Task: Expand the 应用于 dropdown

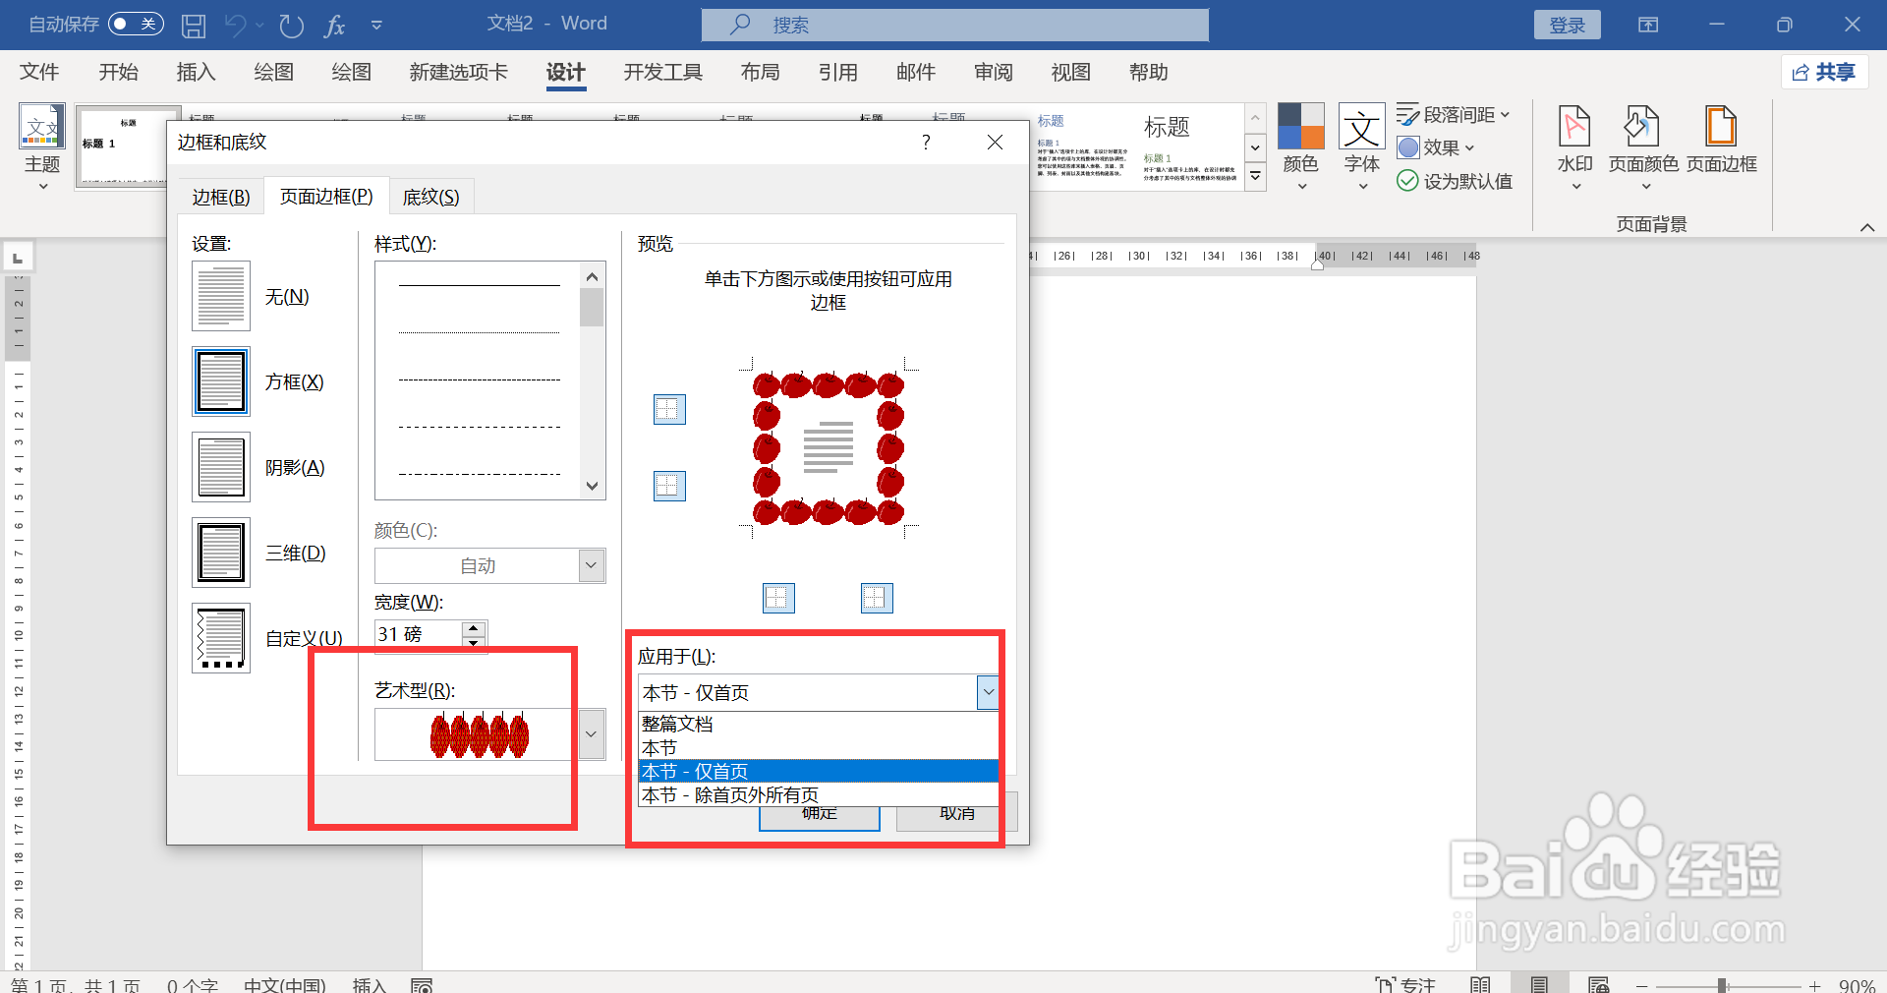Action: (987, 692)
